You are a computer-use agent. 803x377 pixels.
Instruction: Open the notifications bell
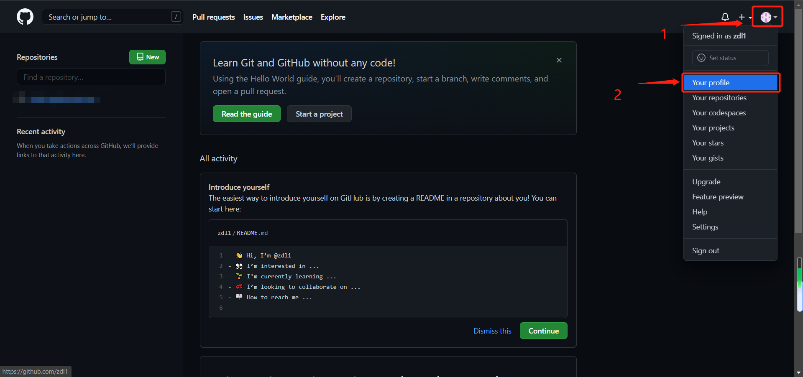(x=725, y=17)
